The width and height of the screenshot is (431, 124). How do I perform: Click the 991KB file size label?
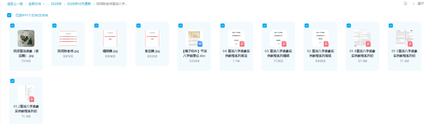68,56
